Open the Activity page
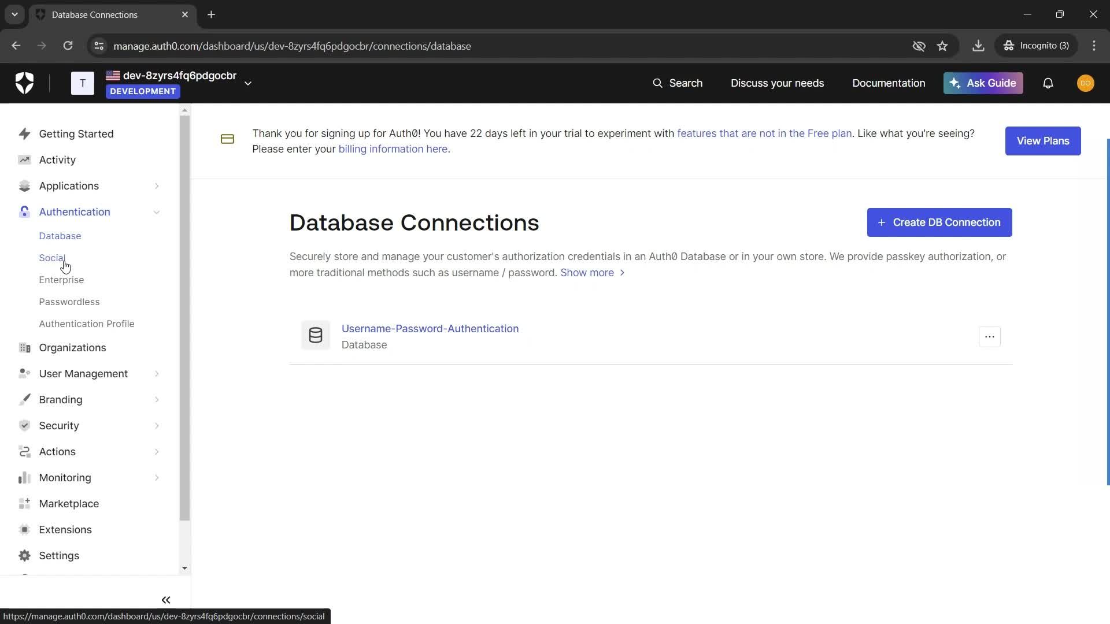This screenshot has width=1110, height=624. click(57, 160)
